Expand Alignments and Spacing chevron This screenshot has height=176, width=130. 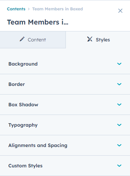[119, 145]
